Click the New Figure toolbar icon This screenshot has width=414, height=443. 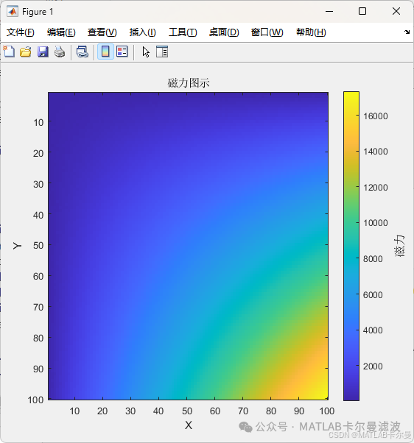click(x=9, y=52)
